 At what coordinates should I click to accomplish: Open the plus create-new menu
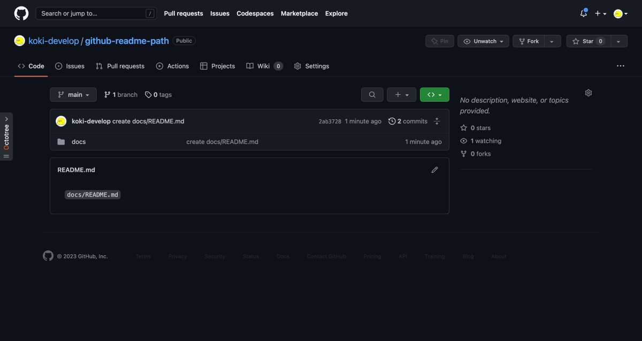[600, 13]
